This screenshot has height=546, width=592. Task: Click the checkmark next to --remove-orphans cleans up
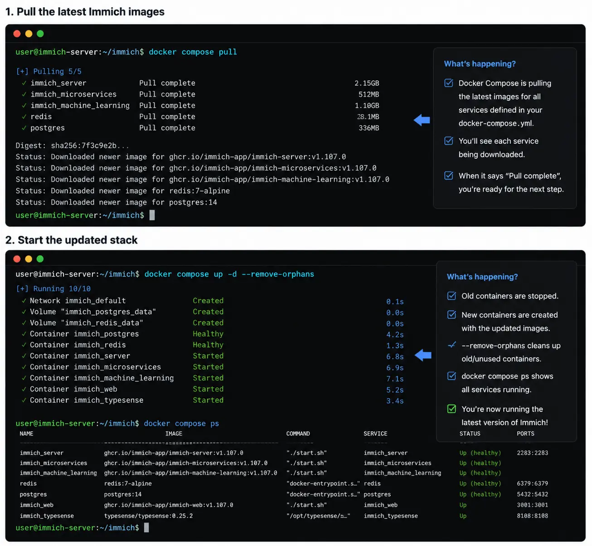452,345
